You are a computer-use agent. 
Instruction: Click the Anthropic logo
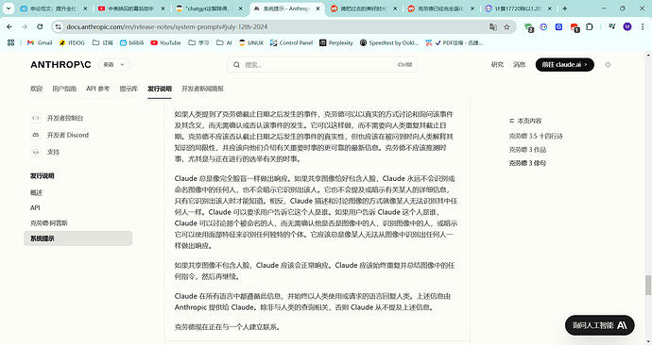click(60, 65)
